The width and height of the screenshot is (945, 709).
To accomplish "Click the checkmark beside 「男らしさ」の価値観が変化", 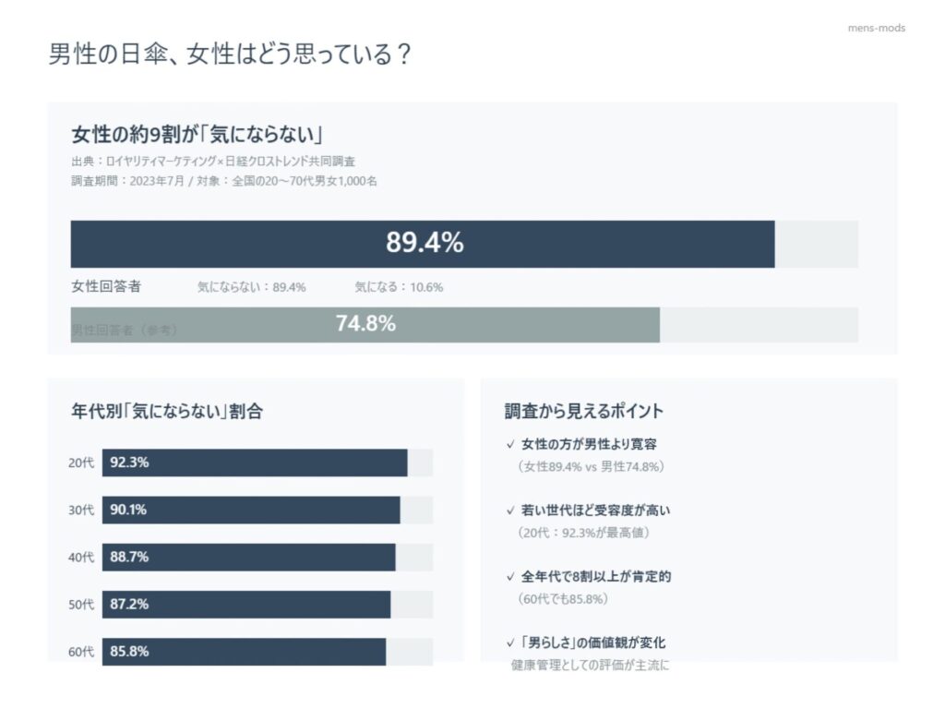I will click(510, 643).
